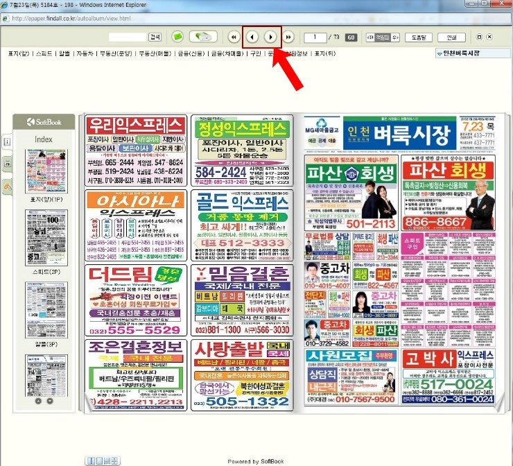Open the 부동산(분양) section

[116, 53]
